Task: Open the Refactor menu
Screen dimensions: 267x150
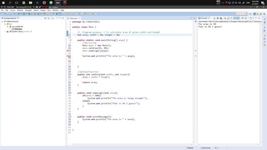Action: click(20, 10)
